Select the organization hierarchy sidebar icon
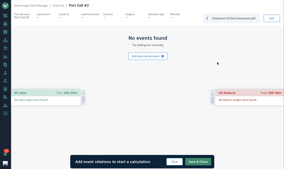284x169 pixels. 5,40
